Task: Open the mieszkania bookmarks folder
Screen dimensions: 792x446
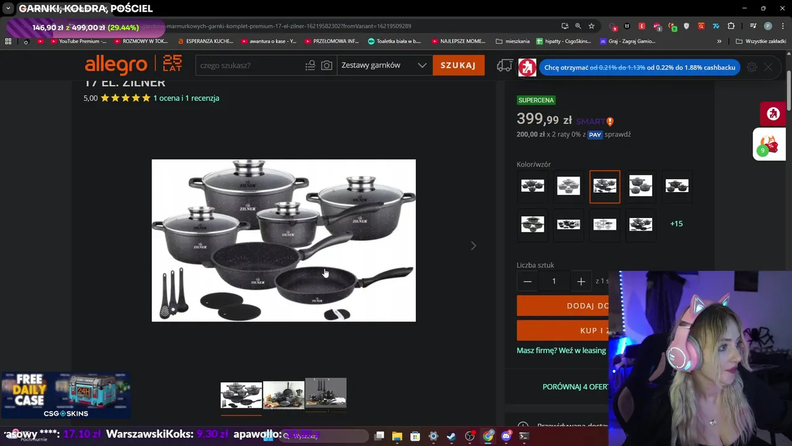Action: [513, 42]
